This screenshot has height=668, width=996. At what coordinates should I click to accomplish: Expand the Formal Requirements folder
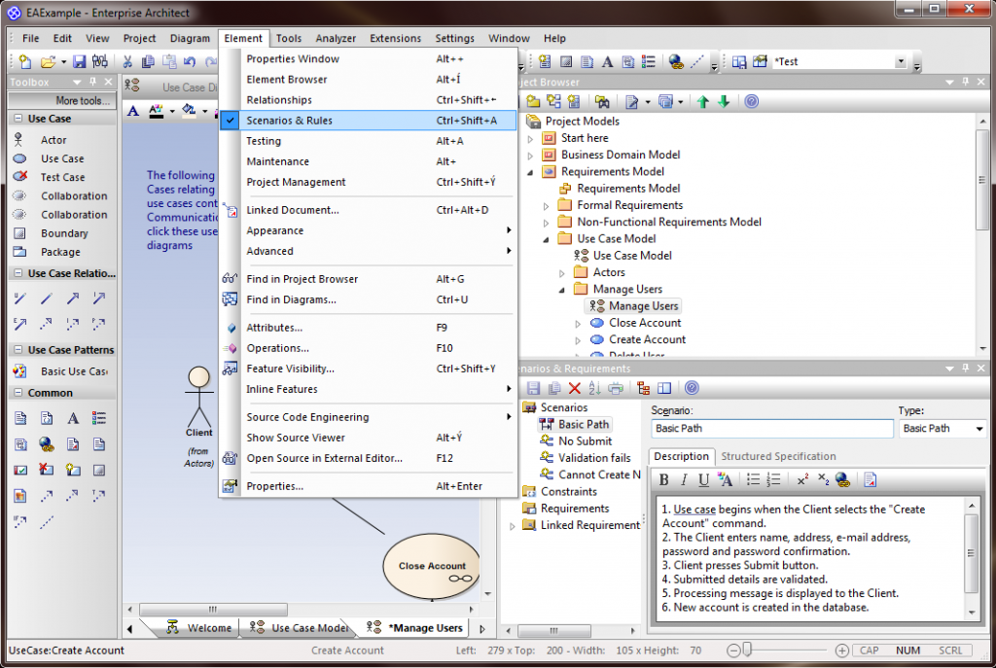click(x=547, y=205)
